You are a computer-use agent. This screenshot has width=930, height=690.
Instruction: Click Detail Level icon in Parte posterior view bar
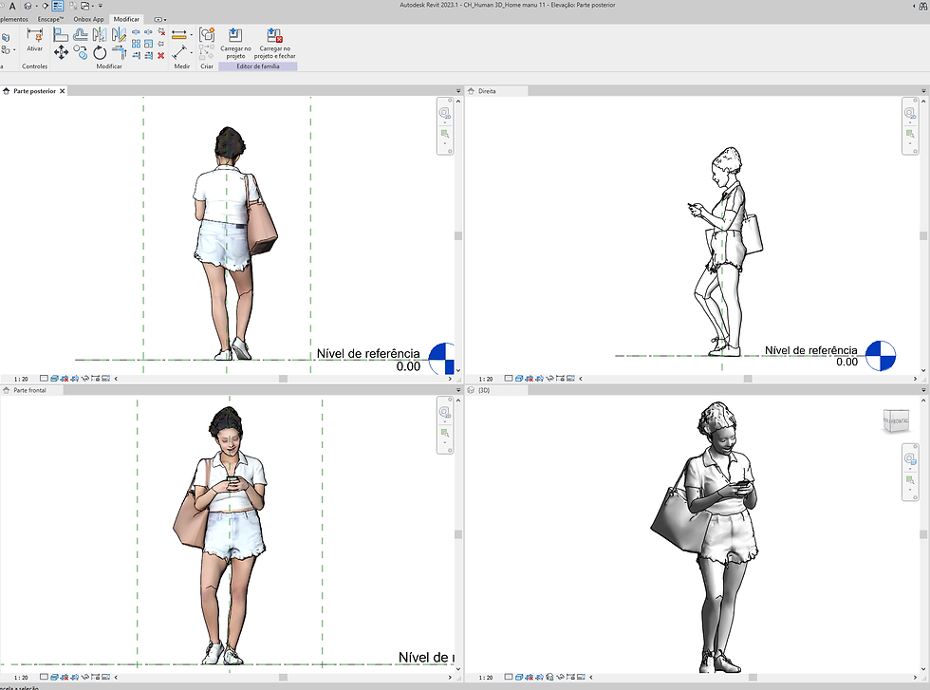[x=44, y=378]
